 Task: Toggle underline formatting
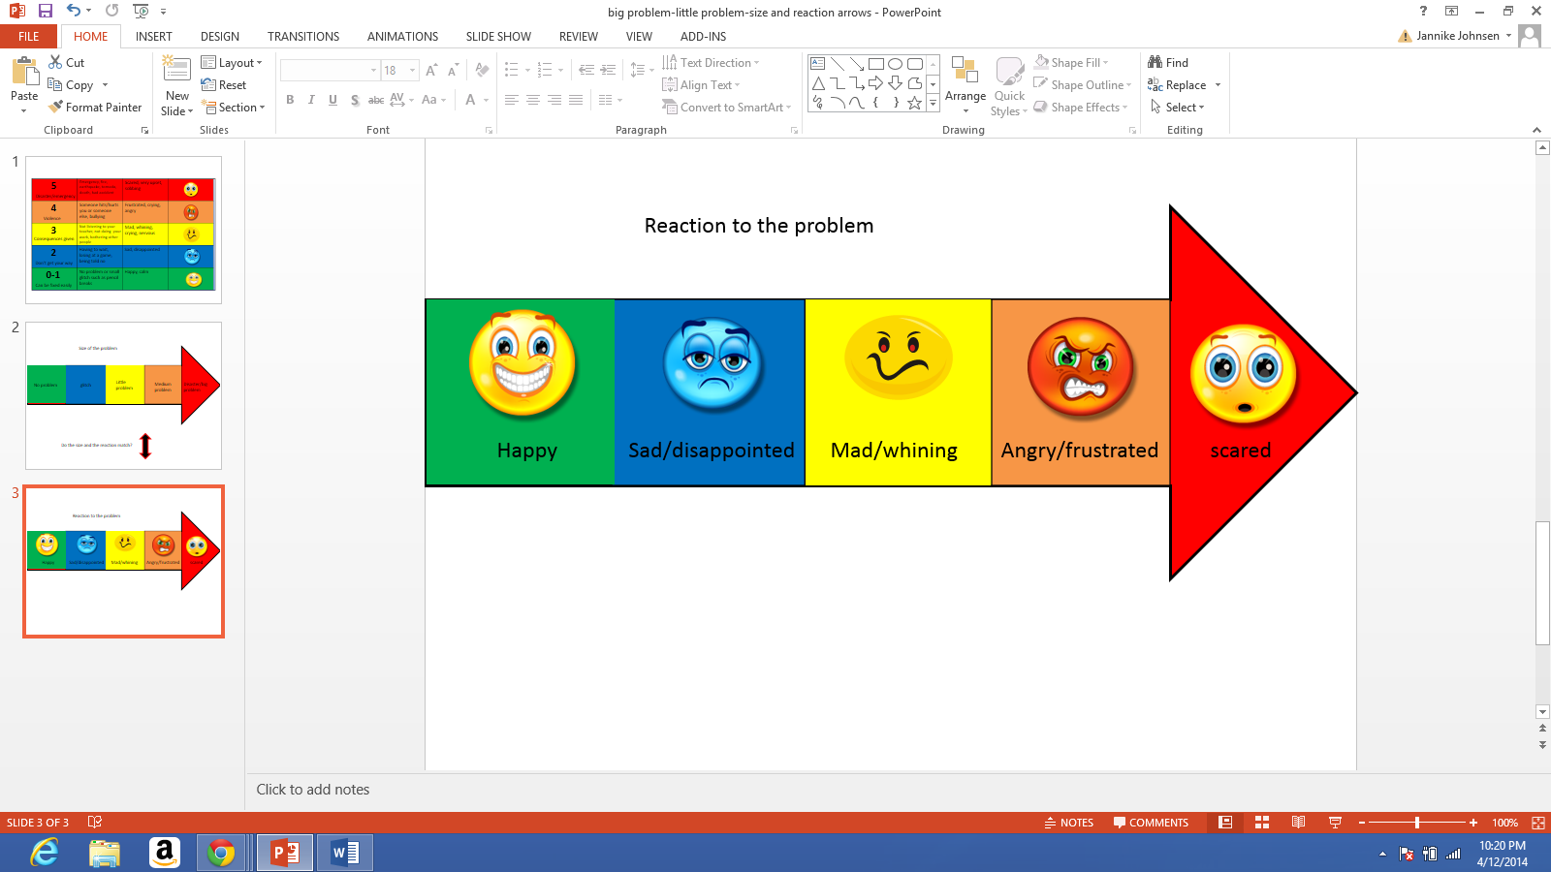[x=332, y=100]
